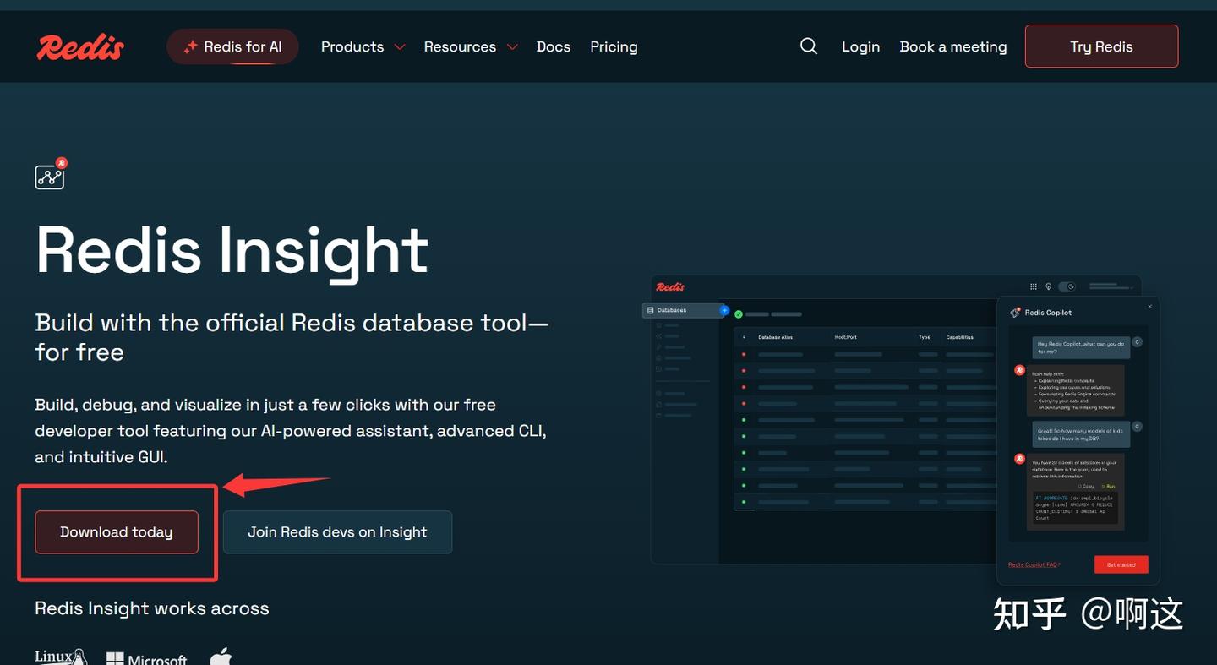Toggle the dark mode switch in preview
Screen dimensions: 1217x665
(x=1067, y=286)
